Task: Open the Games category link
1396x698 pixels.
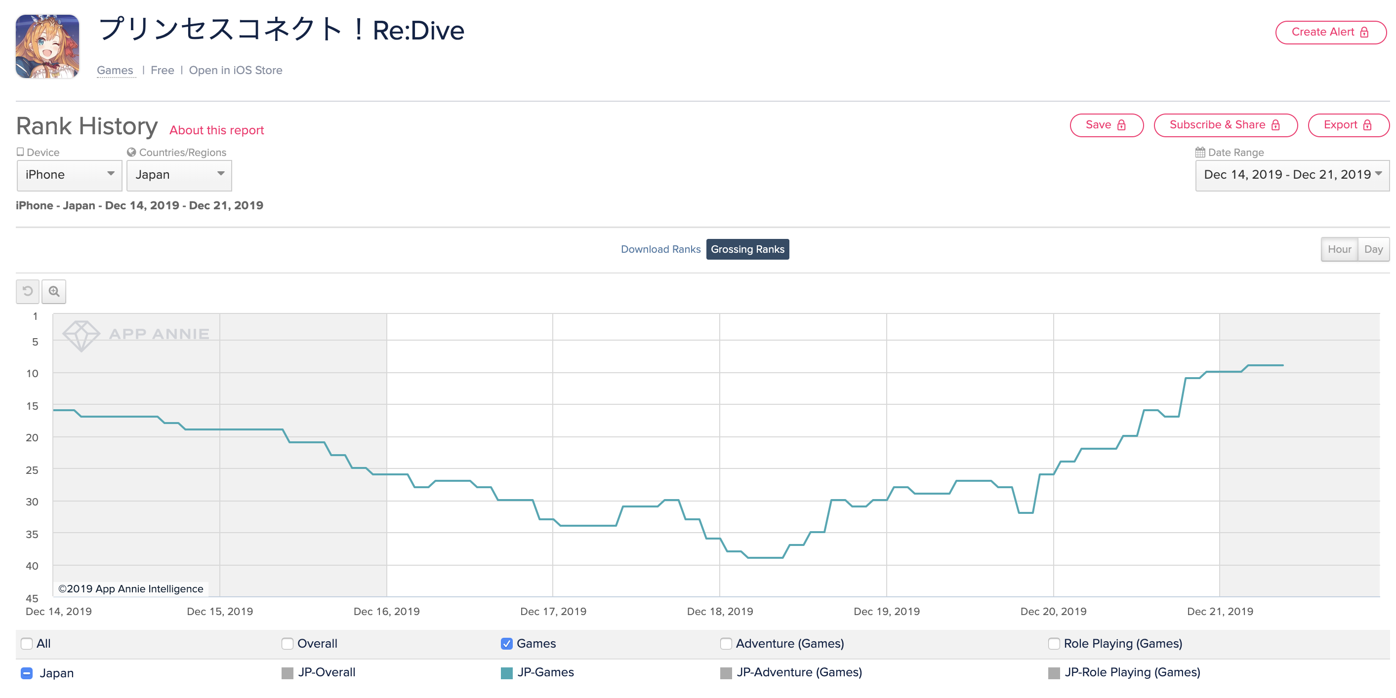Action: (115, 71)
